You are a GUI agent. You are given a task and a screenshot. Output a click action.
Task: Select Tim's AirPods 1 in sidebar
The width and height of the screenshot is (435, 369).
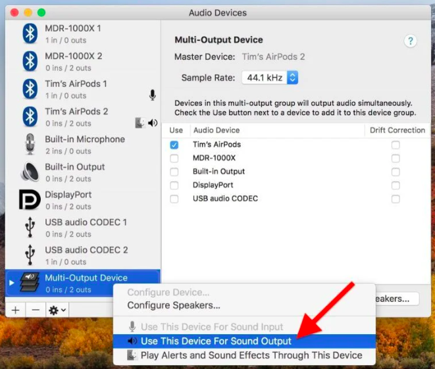click(x=83, y=89)
